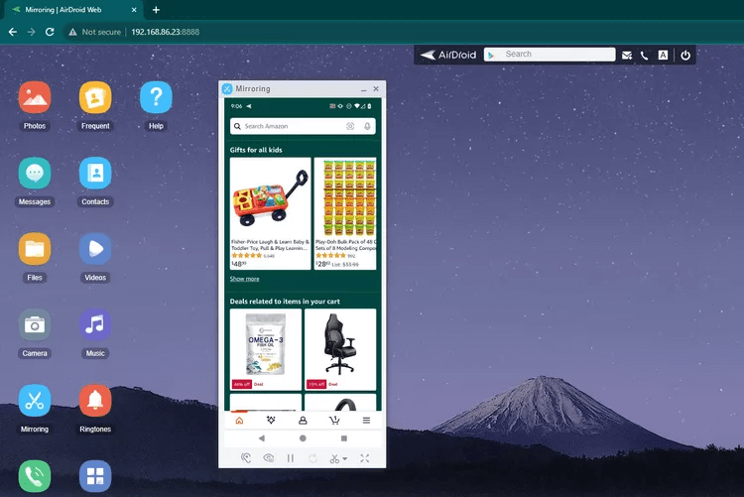Tap the camera lens icon in Amazon search

350,126
